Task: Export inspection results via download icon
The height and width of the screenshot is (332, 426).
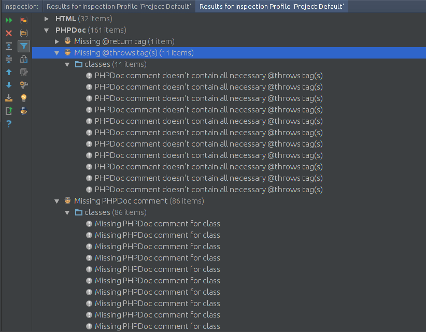Action: pyautogui.click(x=8, y=98)
